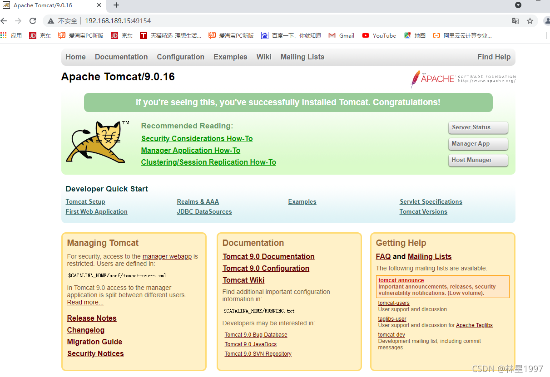Open Mailing Lists link under Getting Help

click(430, 256)
